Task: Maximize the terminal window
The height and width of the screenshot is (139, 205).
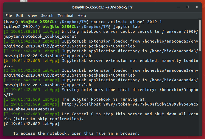Action: pos(188,6)
